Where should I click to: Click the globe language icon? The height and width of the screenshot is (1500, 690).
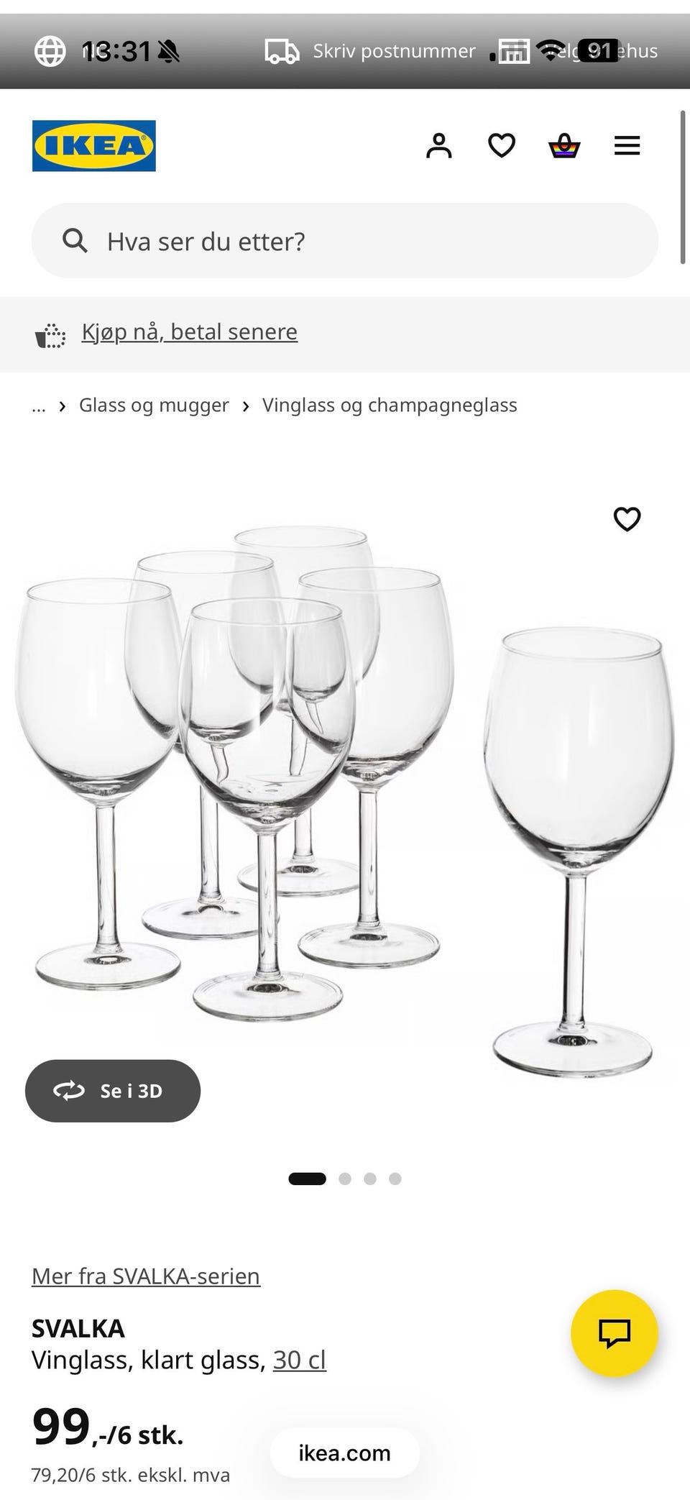(x=50, y=51)
